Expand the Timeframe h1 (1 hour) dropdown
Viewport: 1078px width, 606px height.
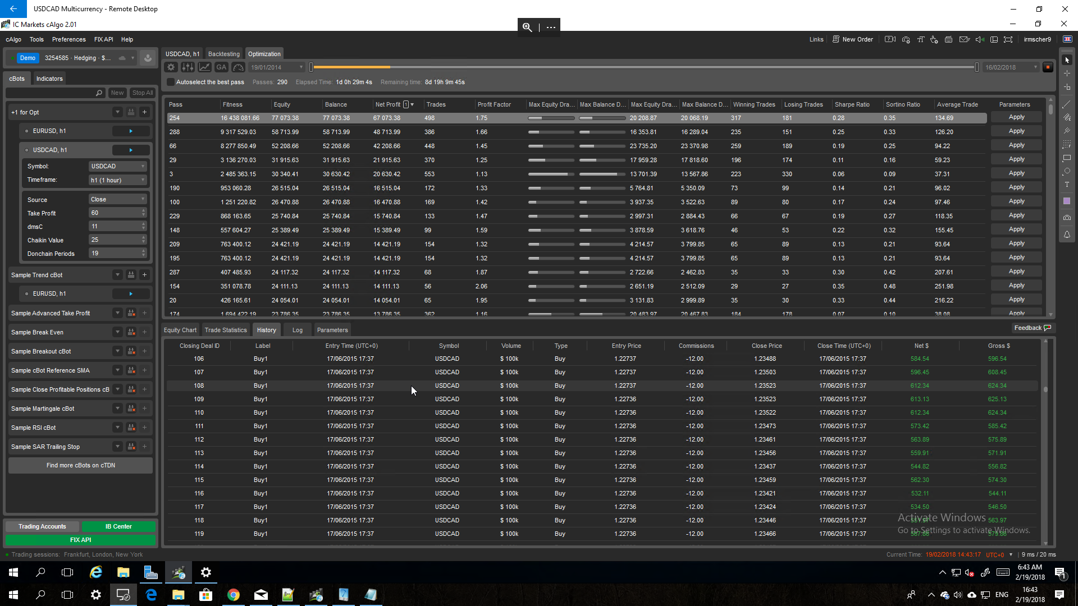(x=118, y=180)
